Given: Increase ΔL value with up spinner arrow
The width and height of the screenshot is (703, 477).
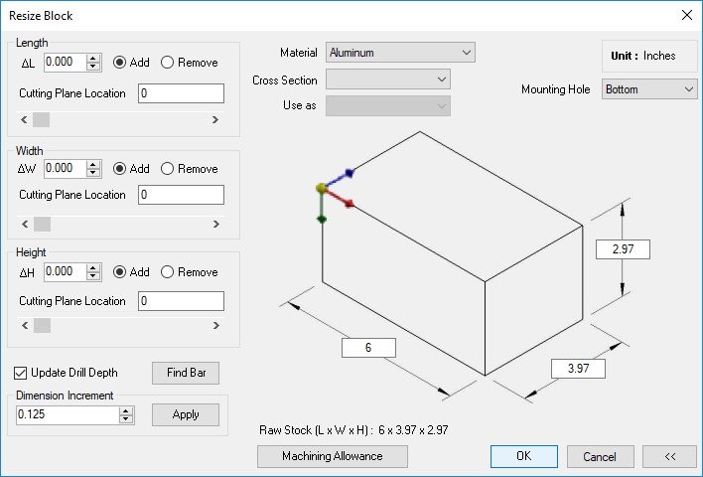Looking at the screenshot, I should [92, 59].
